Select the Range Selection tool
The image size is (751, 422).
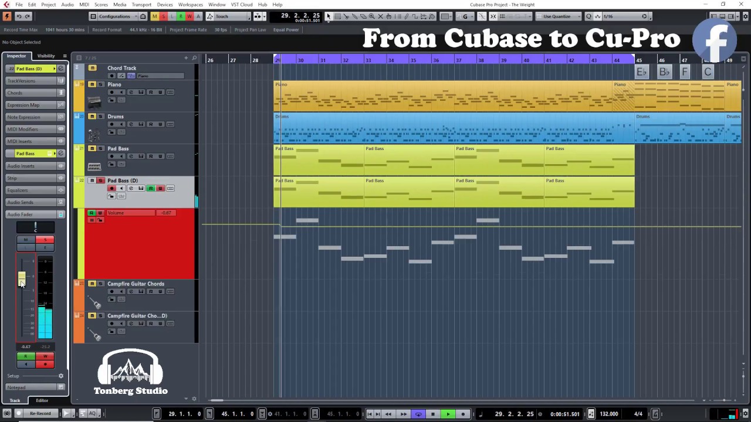tap(338, 16)
